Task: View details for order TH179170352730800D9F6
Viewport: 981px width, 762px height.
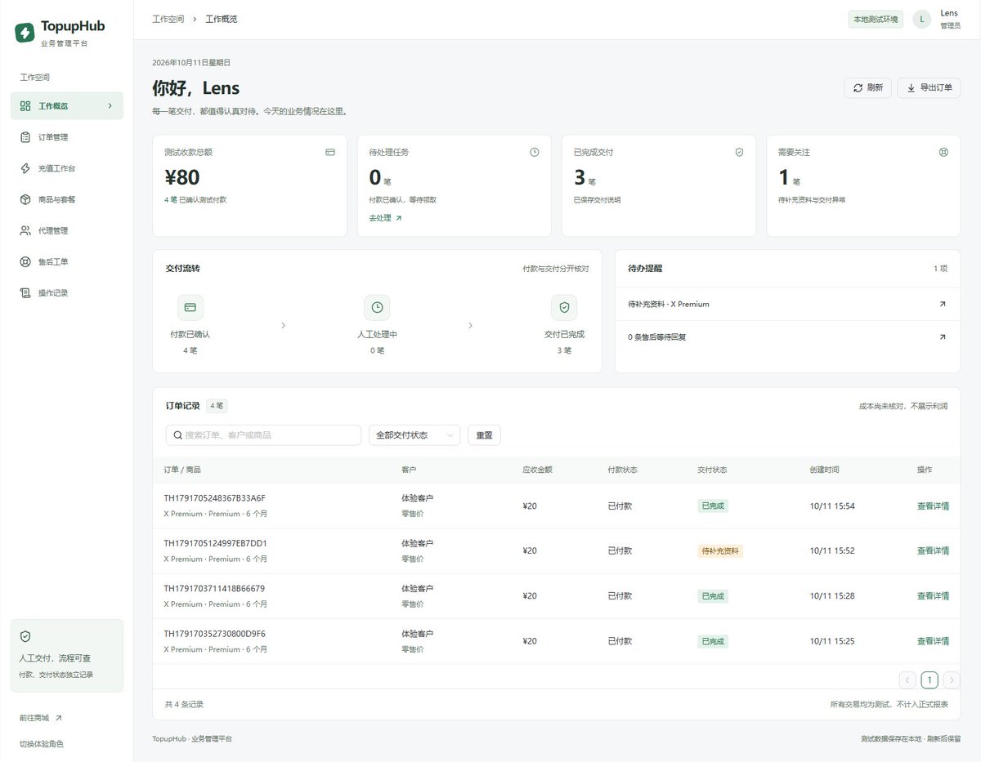Action: (933, 641)
